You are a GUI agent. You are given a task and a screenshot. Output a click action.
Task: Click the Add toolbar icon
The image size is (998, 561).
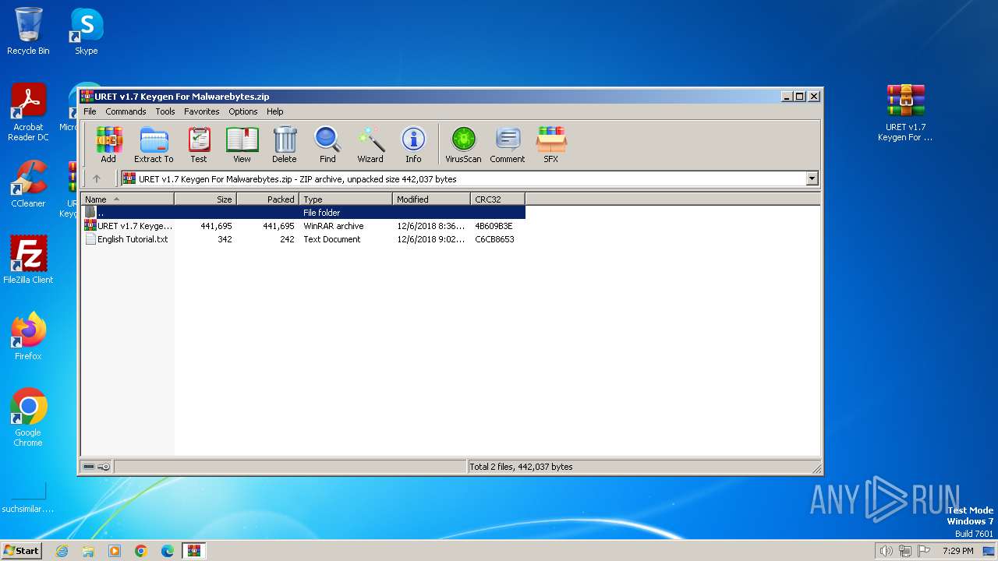click(x=108, y=145)
